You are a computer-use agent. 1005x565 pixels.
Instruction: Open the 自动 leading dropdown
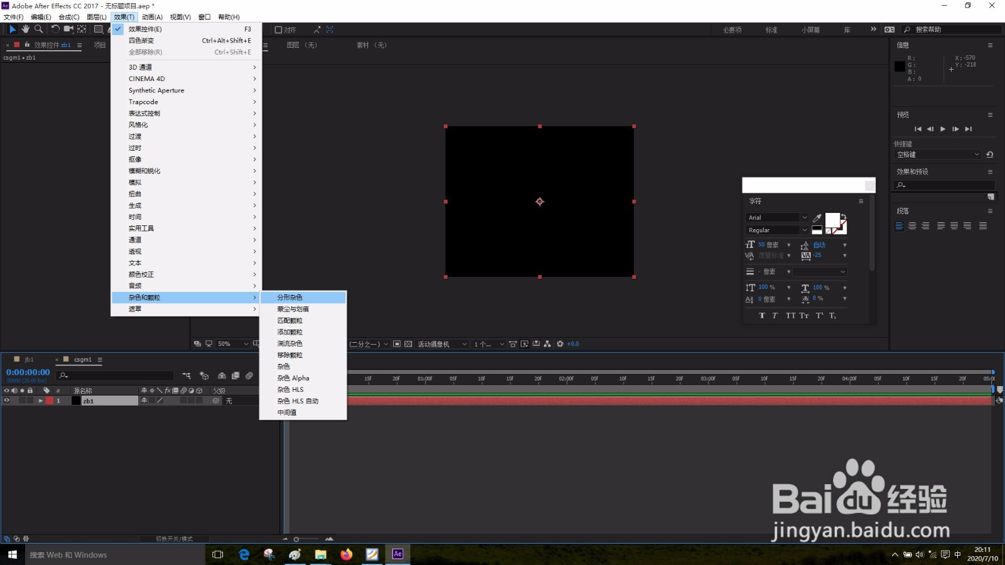point(845,245)
